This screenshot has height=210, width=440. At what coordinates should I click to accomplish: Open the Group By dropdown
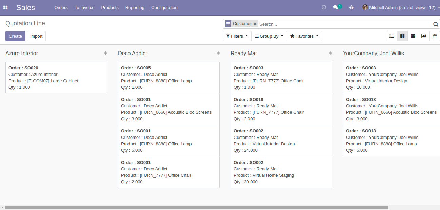269,36
